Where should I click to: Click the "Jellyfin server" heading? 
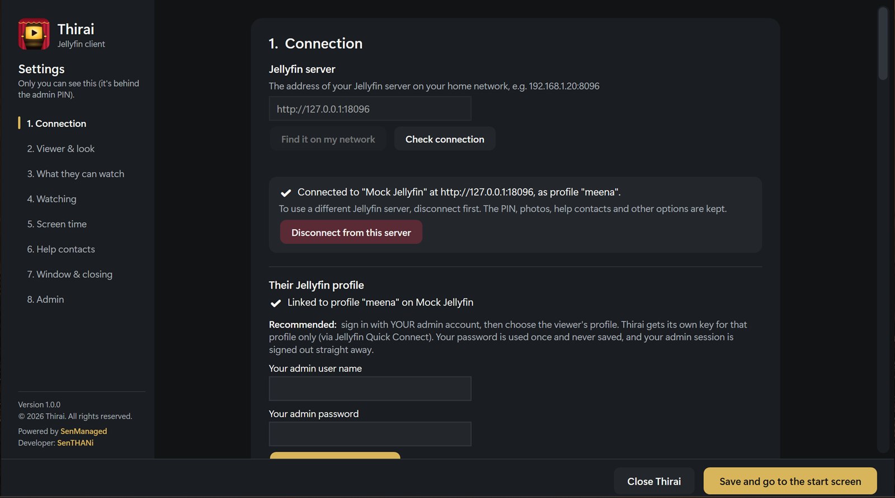pos(302,69)
